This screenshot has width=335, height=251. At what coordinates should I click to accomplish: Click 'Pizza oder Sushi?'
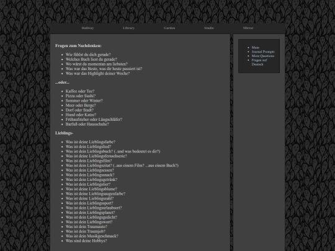coord(81,96)
